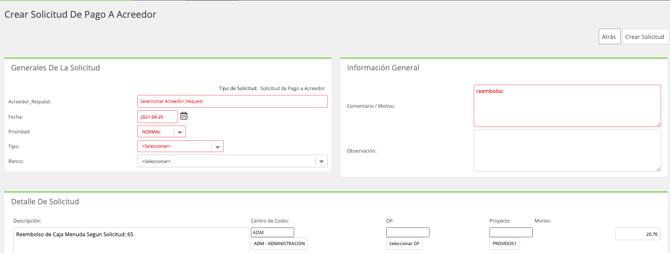Click the Descripción text box
670x253 pixels.
[x=131, y=240]
